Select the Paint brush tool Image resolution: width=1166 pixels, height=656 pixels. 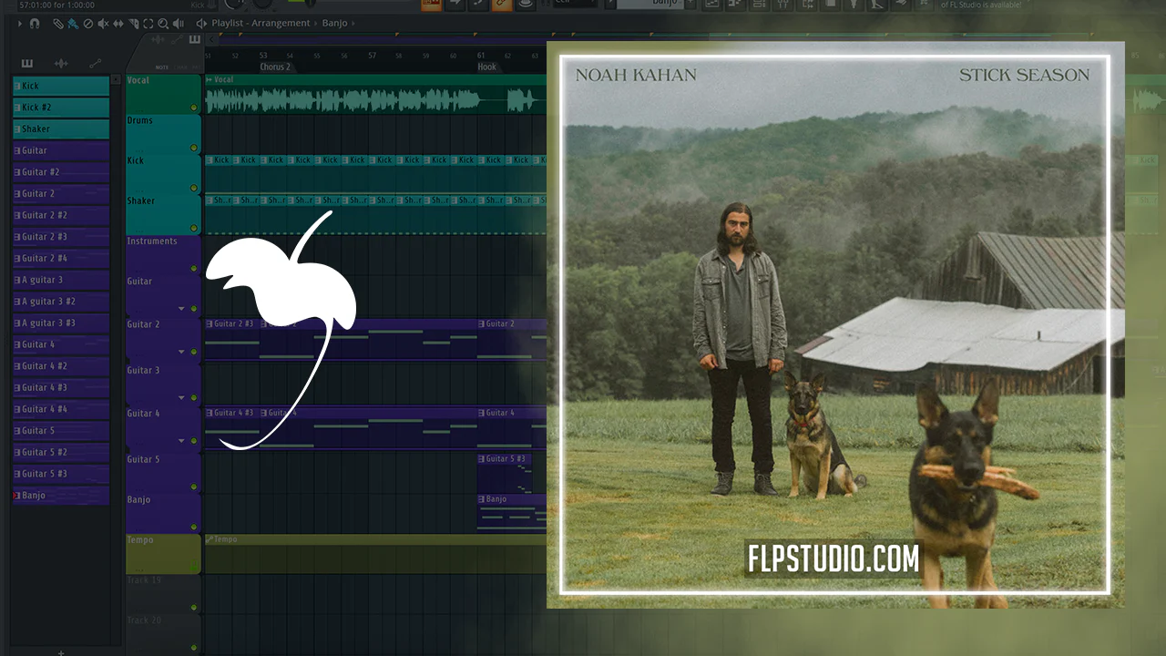click(x=73, y=23)
